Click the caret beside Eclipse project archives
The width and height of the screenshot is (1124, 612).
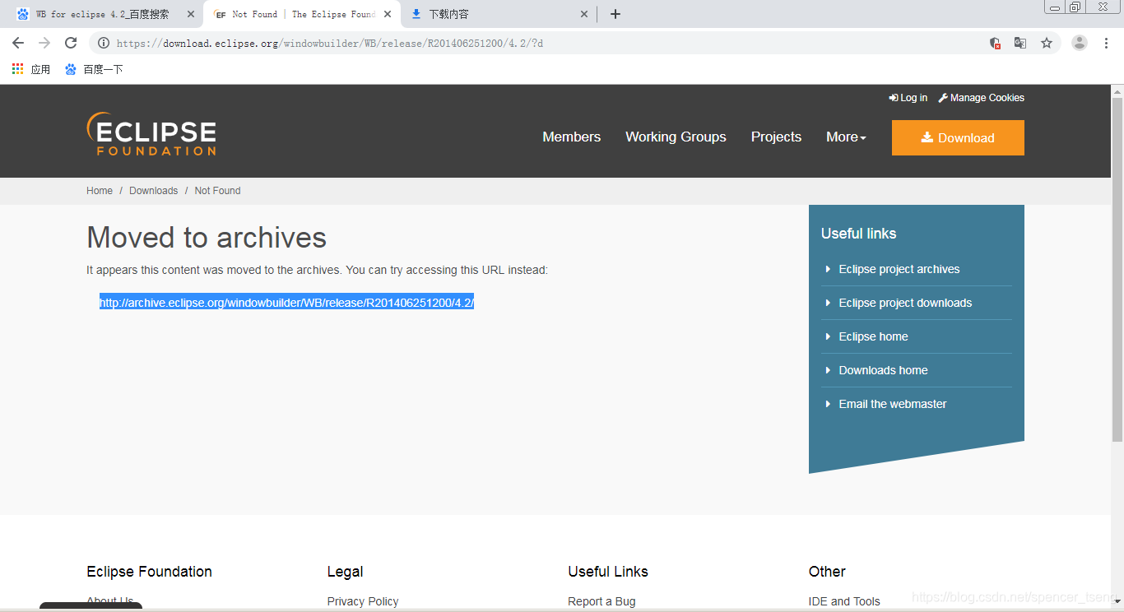(828, 269)
